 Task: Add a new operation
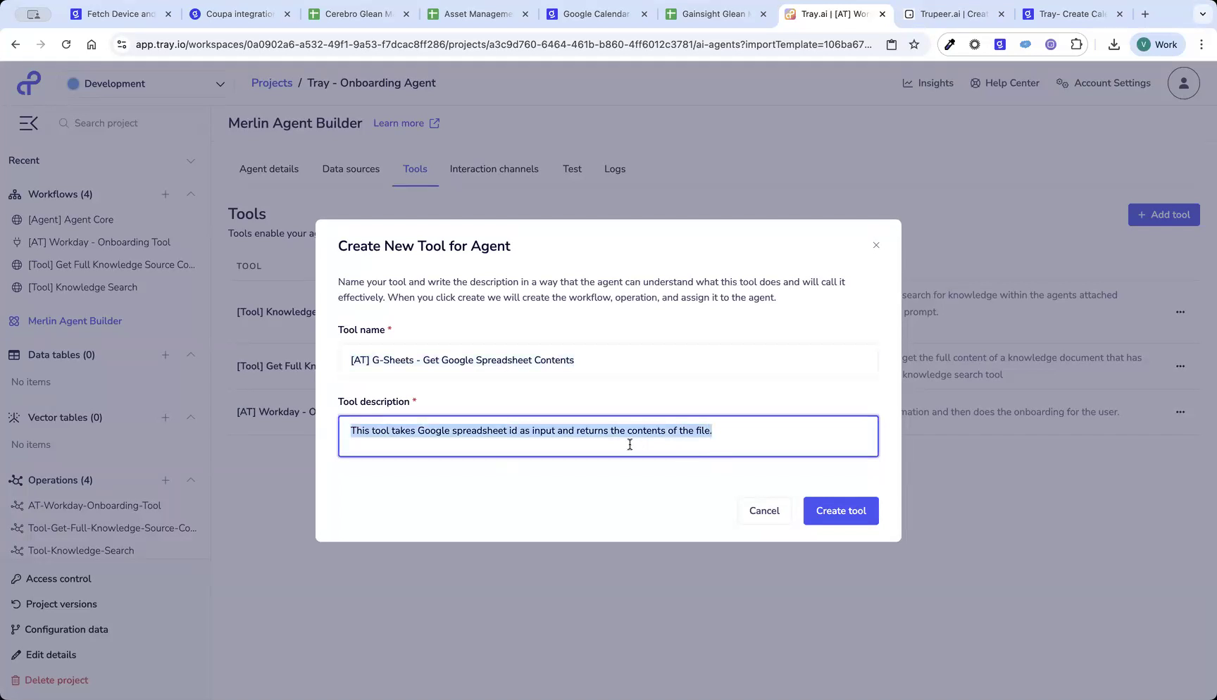pos(166,480)
